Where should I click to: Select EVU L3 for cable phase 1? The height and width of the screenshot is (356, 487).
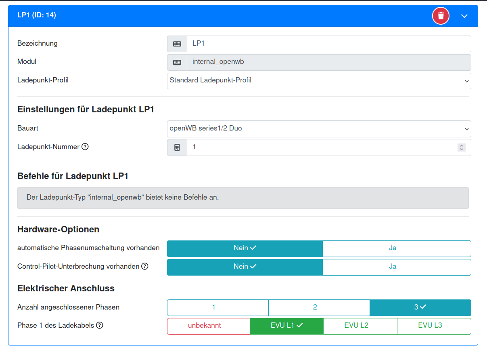click(x=434, y=326)
